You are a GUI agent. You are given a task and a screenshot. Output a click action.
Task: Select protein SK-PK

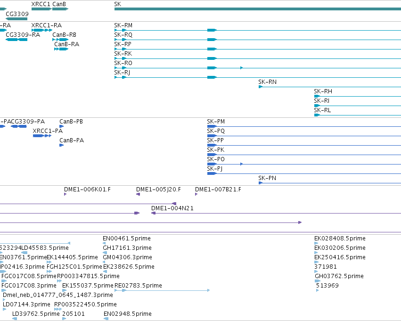point(304,155)
